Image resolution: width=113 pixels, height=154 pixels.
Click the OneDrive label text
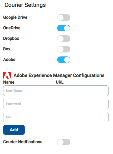tap(12, 28)
